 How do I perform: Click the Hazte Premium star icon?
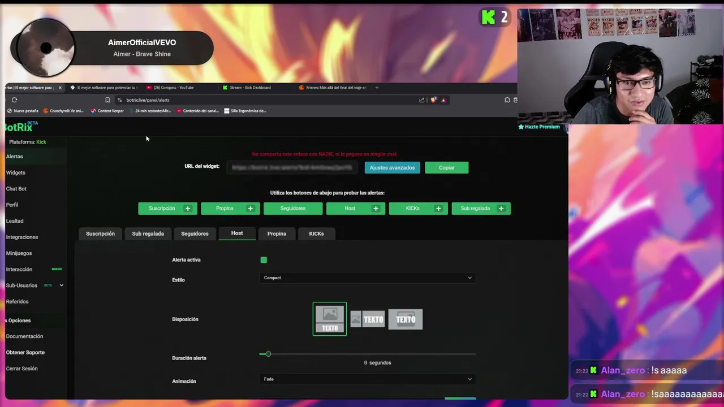[521, 127]
